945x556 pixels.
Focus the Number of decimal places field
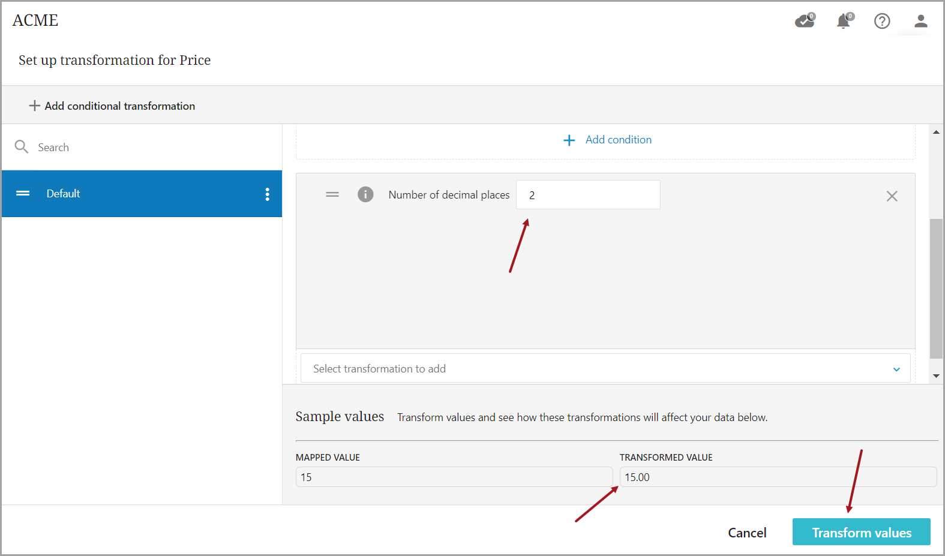click(x=587, y=195)
